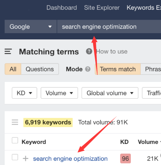The height and width of the screenshot is (165, 161).
Task: Check the search engine optimization row checkbox
Action: click(x=15, y=157)
